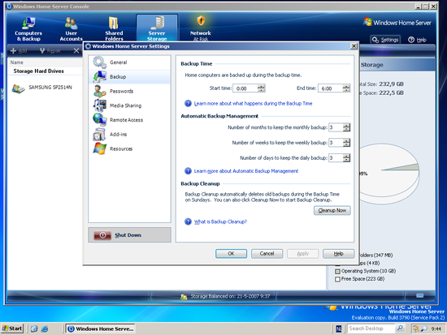Click weekly backup weeks field

336,143
